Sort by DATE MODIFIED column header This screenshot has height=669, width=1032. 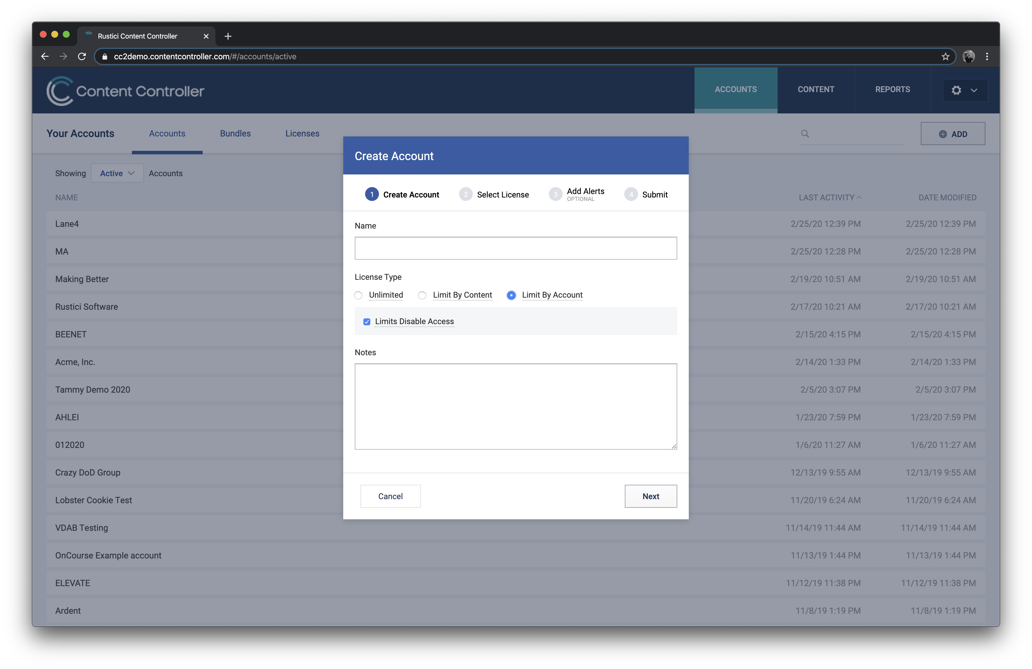[x=947, y=197]
